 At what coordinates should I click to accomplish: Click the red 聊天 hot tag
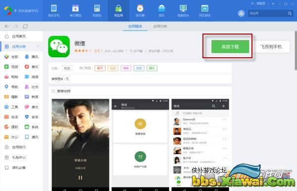pos(100,68)
